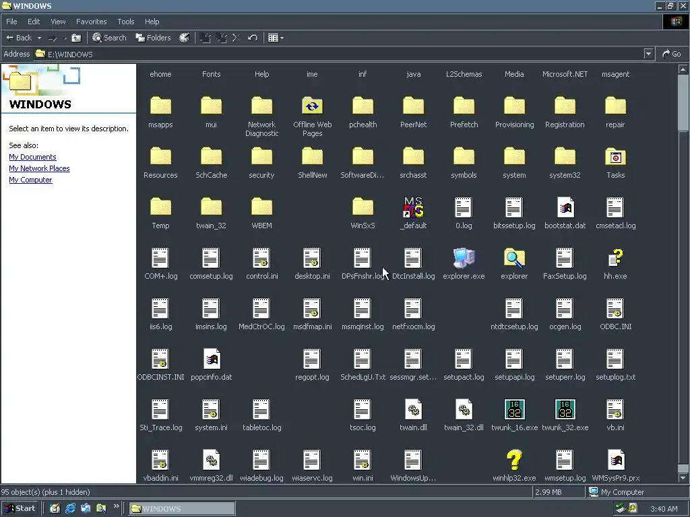This screenshot has height=517, width=690.
Task: Select control.ini file icon
Action: coord(261,258)
